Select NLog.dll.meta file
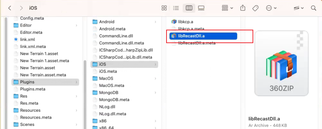322x129 pixels. point(124,113)
